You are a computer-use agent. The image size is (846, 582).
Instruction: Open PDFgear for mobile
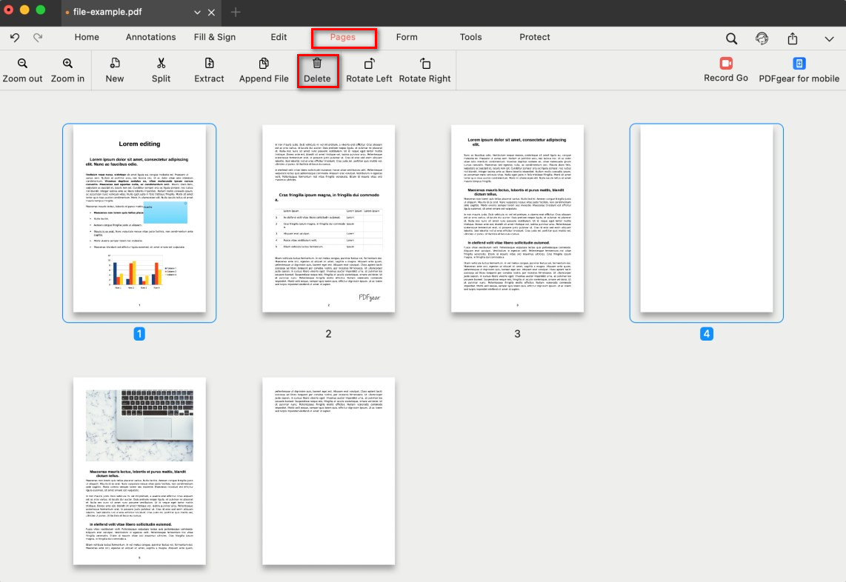[x=799, y=64]
